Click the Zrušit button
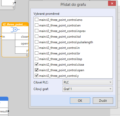Screen dimensions: 120x116 [103, 100]
